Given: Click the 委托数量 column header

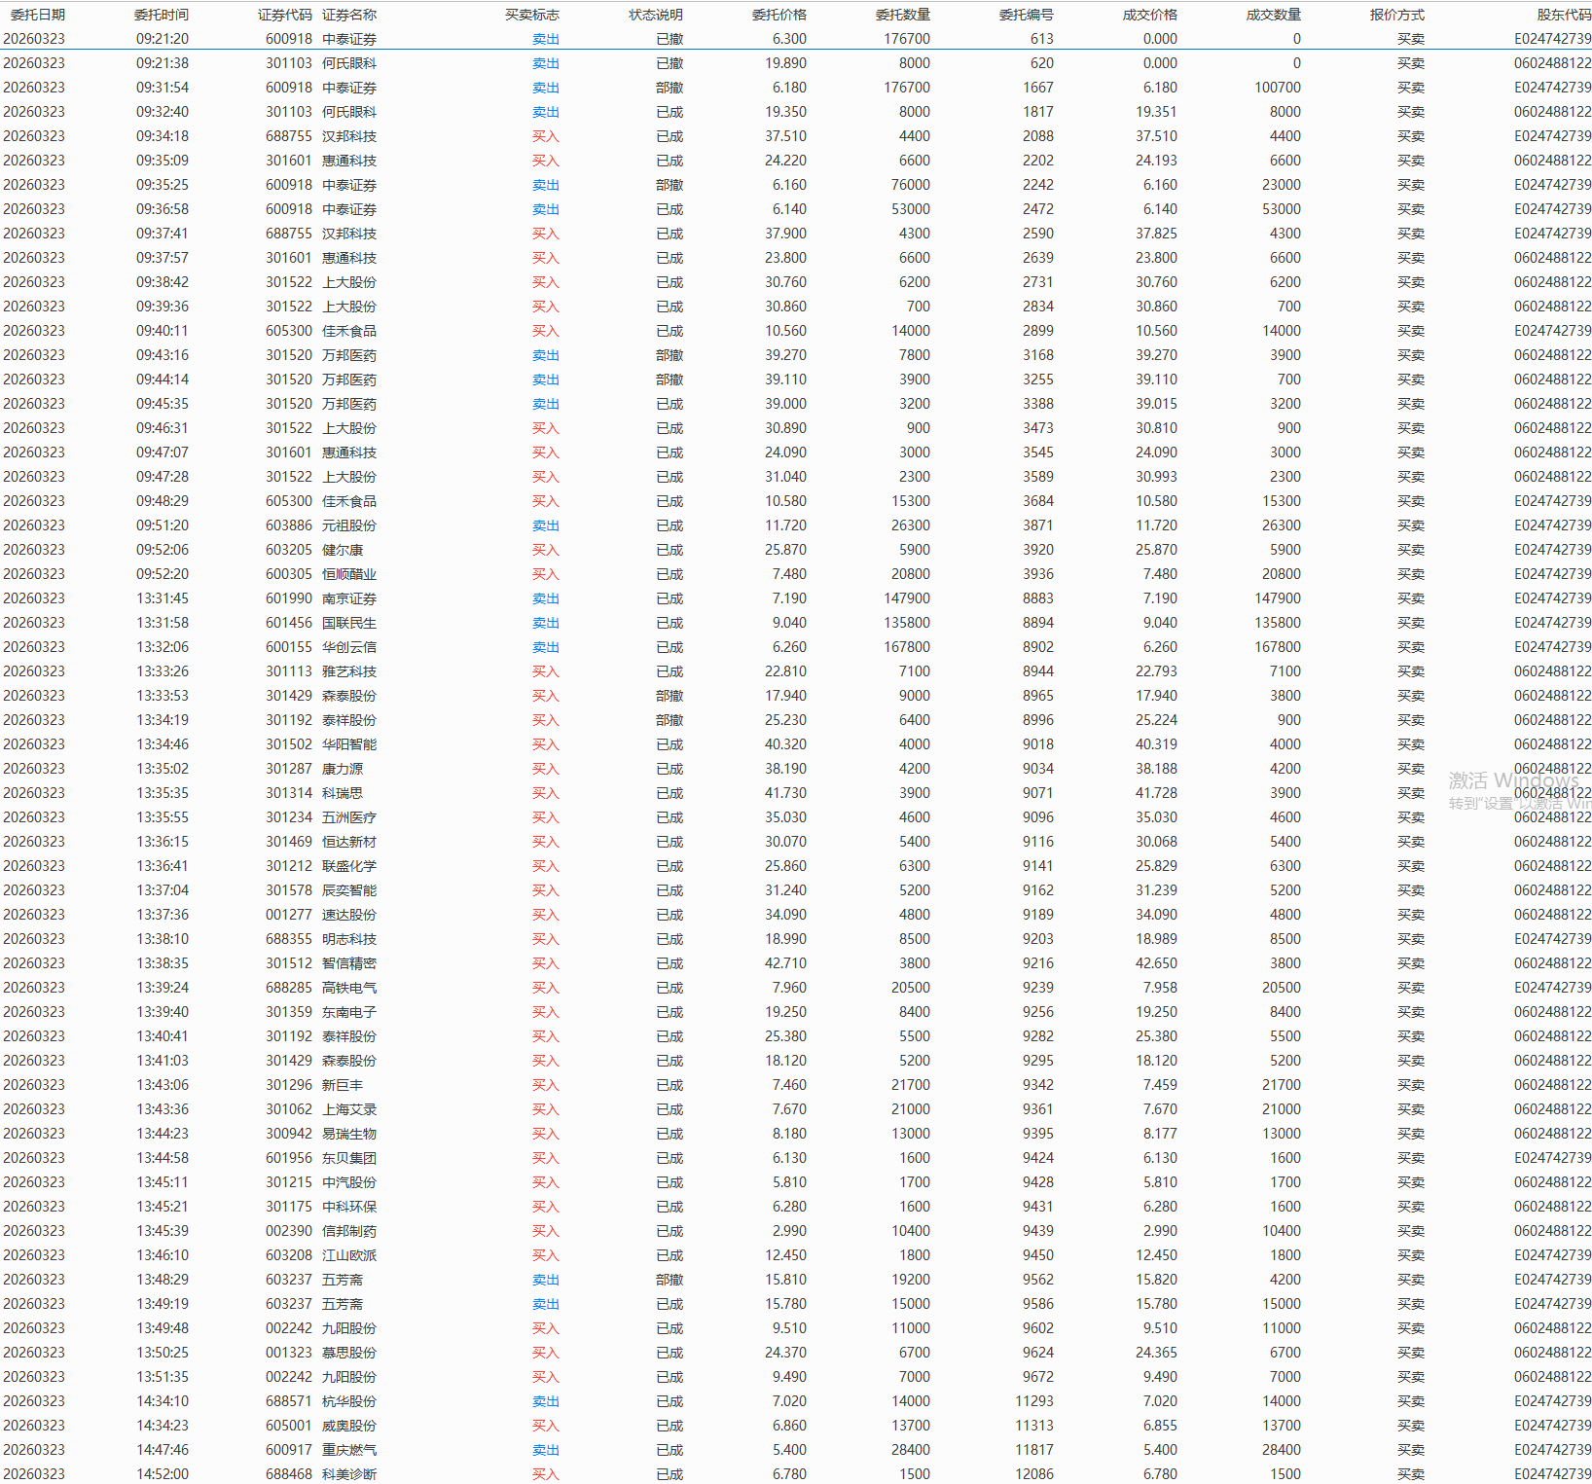Looking at the screenshot, I should [x=903, y=15].
